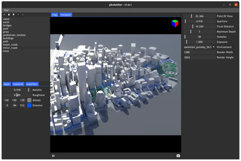Switch to the map tab
Screen dimensions: 241x161
click(x=55, y=15)
